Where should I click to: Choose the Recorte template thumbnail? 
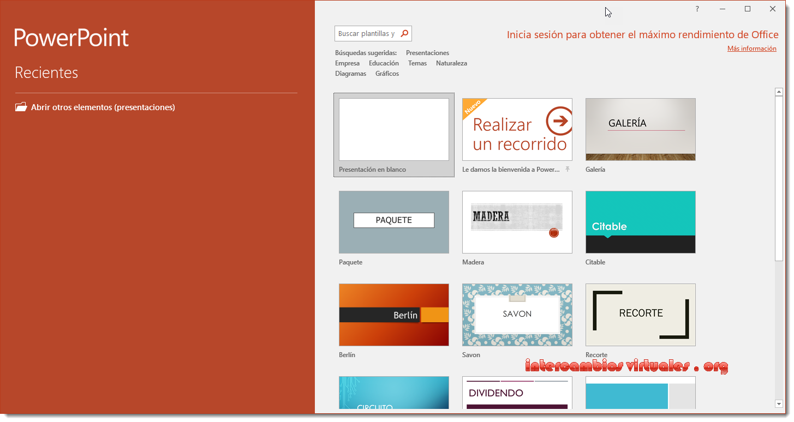641,315
